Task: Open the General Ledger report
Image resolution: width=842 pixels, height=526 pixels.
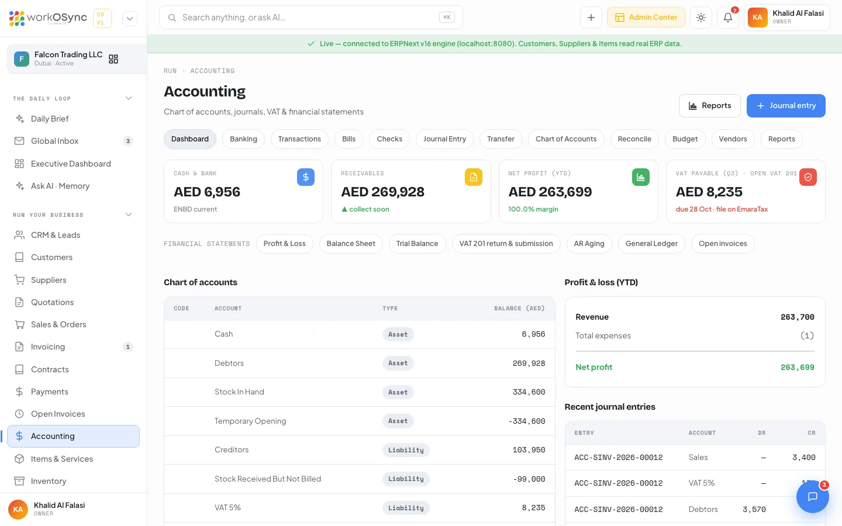Action: 651,244
